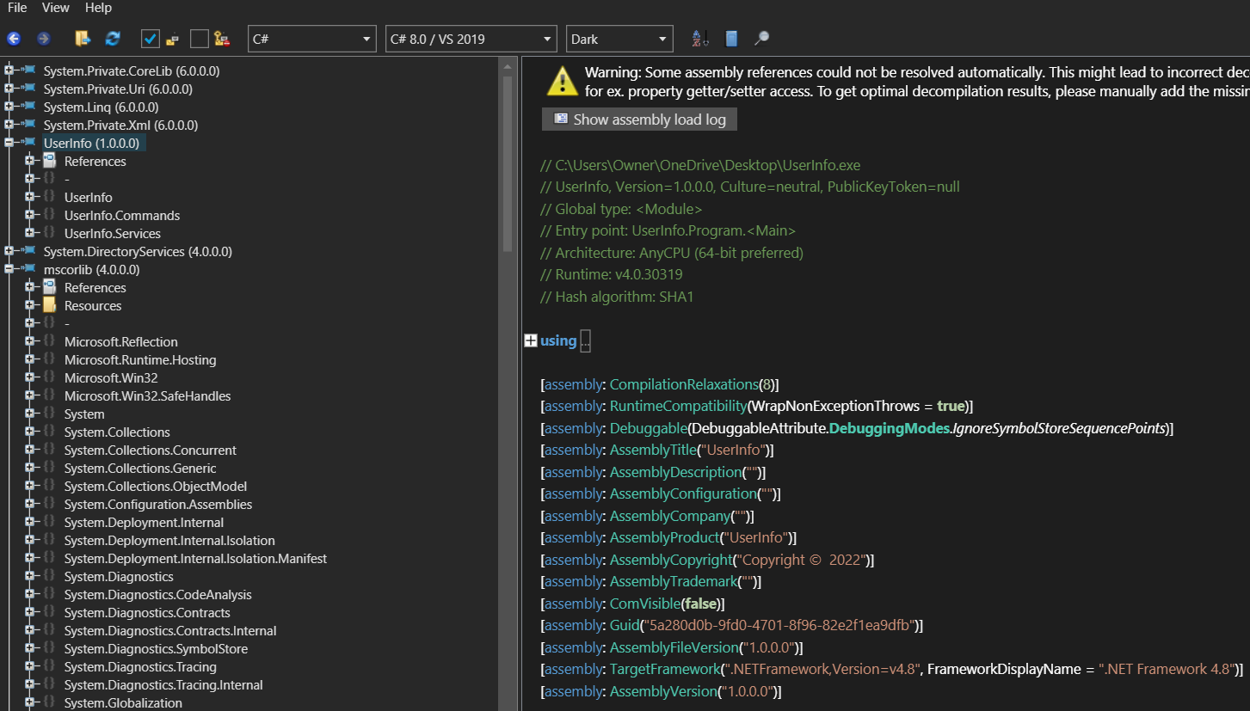Click the Back navigation arrow
Image resolution: width=1250 pixels, height=711 pixels.
[14, 39]
